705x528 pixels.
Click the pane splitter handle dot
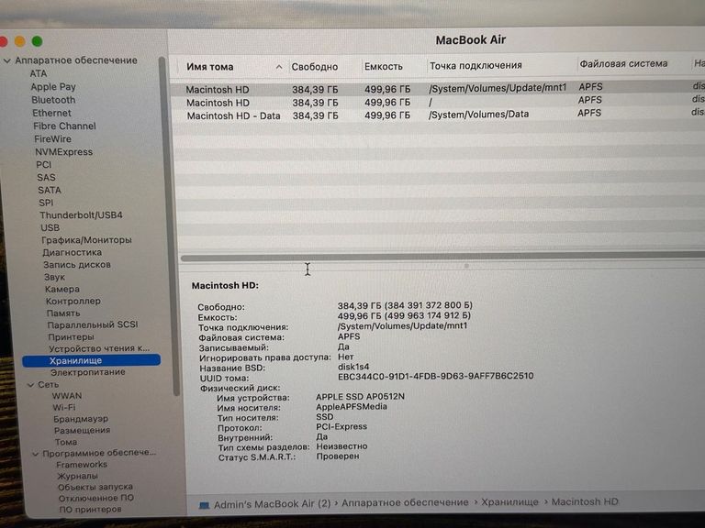pyautogui.click(x=466, y=266)
